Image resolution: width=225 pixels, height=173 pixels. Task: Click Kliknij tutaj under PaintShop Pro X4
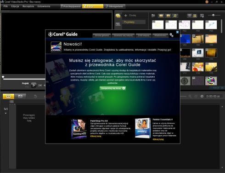coord(96,136)
